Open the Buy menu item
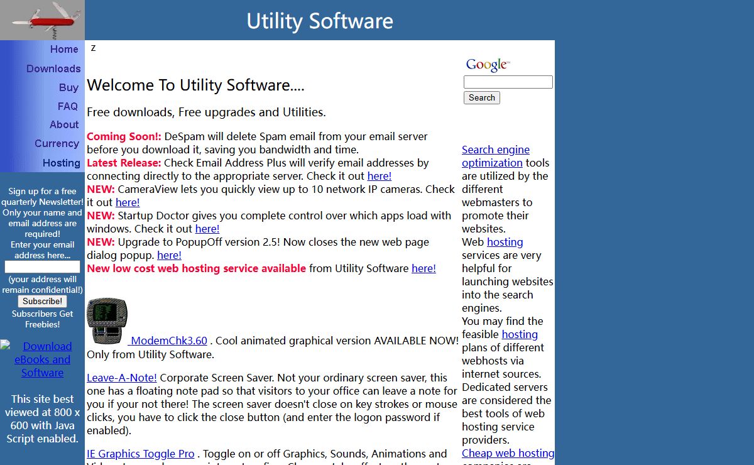The image size is (754, 465). tap(68, 87)
